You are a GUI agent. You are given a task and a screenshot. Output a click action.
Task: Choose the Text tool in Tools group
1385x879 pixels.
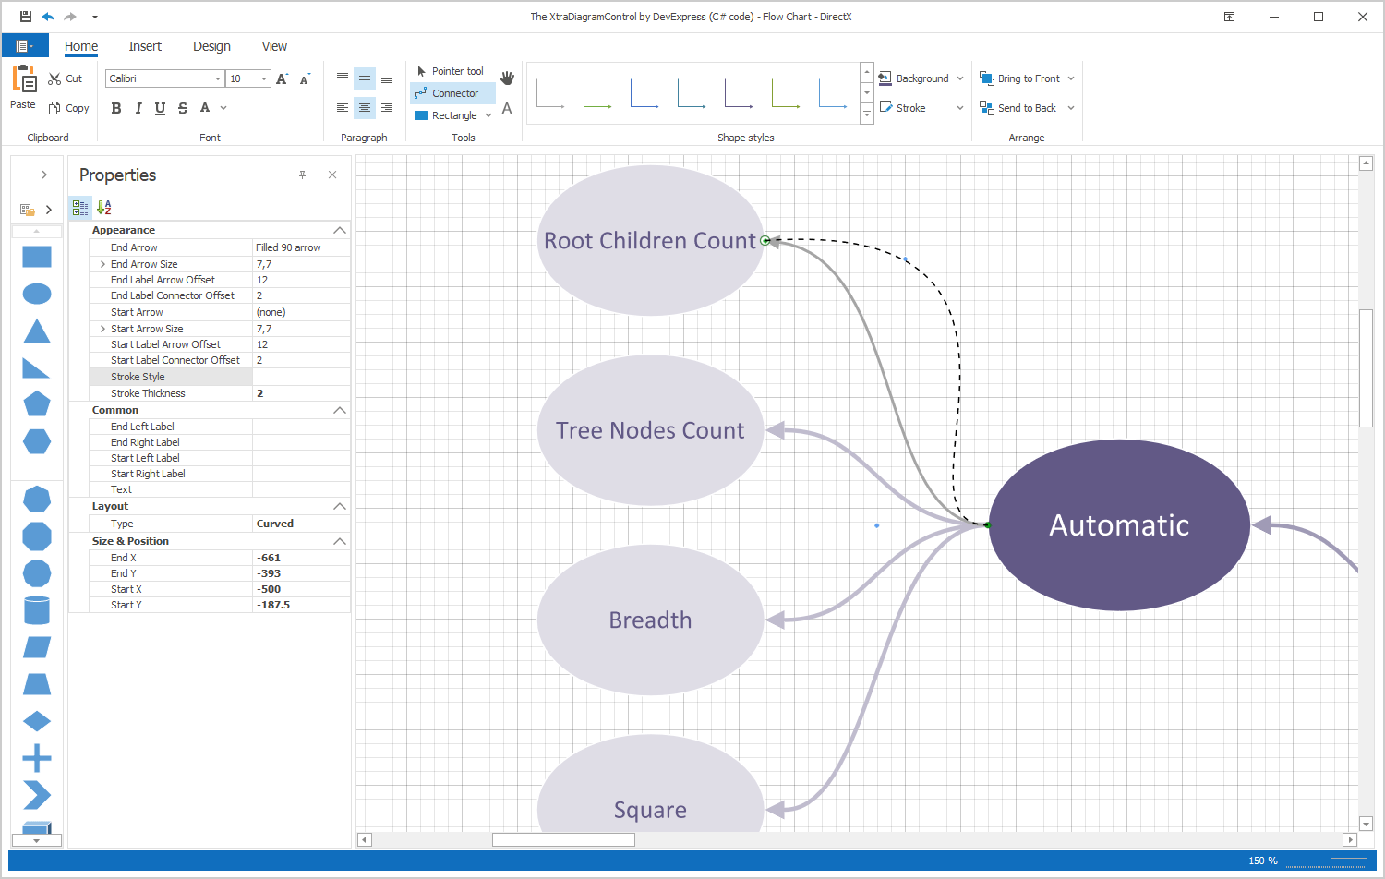tap(506, 108)
